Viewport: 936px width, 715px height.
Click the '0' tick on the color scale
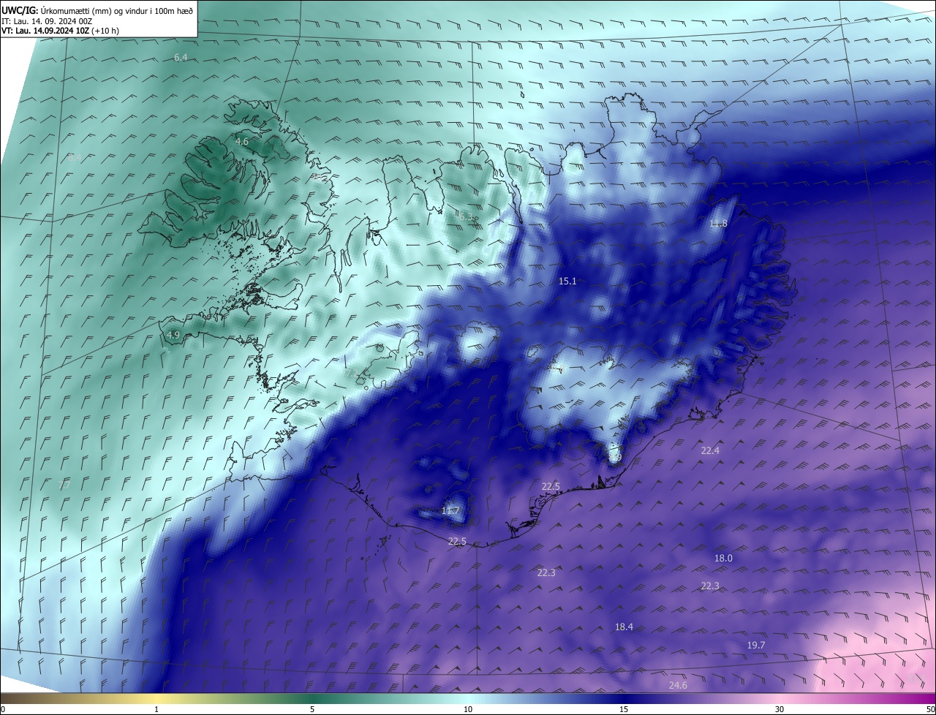[x=3, y=709]
